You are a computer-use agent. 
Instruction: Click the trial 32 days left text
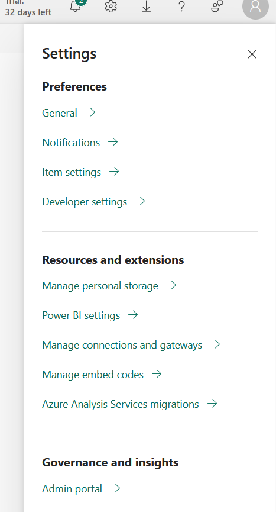28,9
